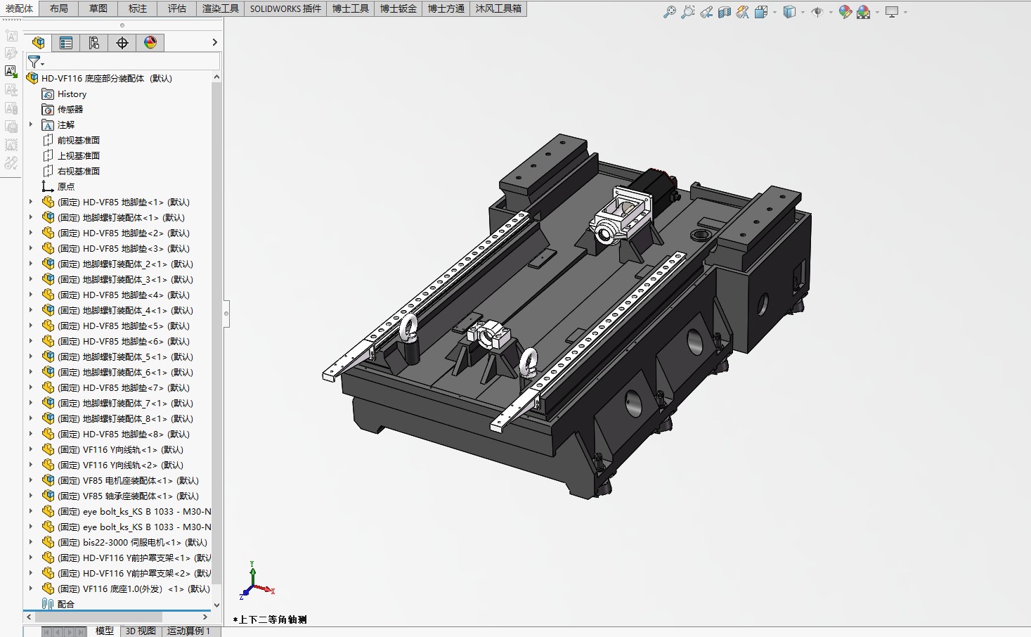
Task: Open Edit Appearance color ball icon
Action: pos(845,12)
